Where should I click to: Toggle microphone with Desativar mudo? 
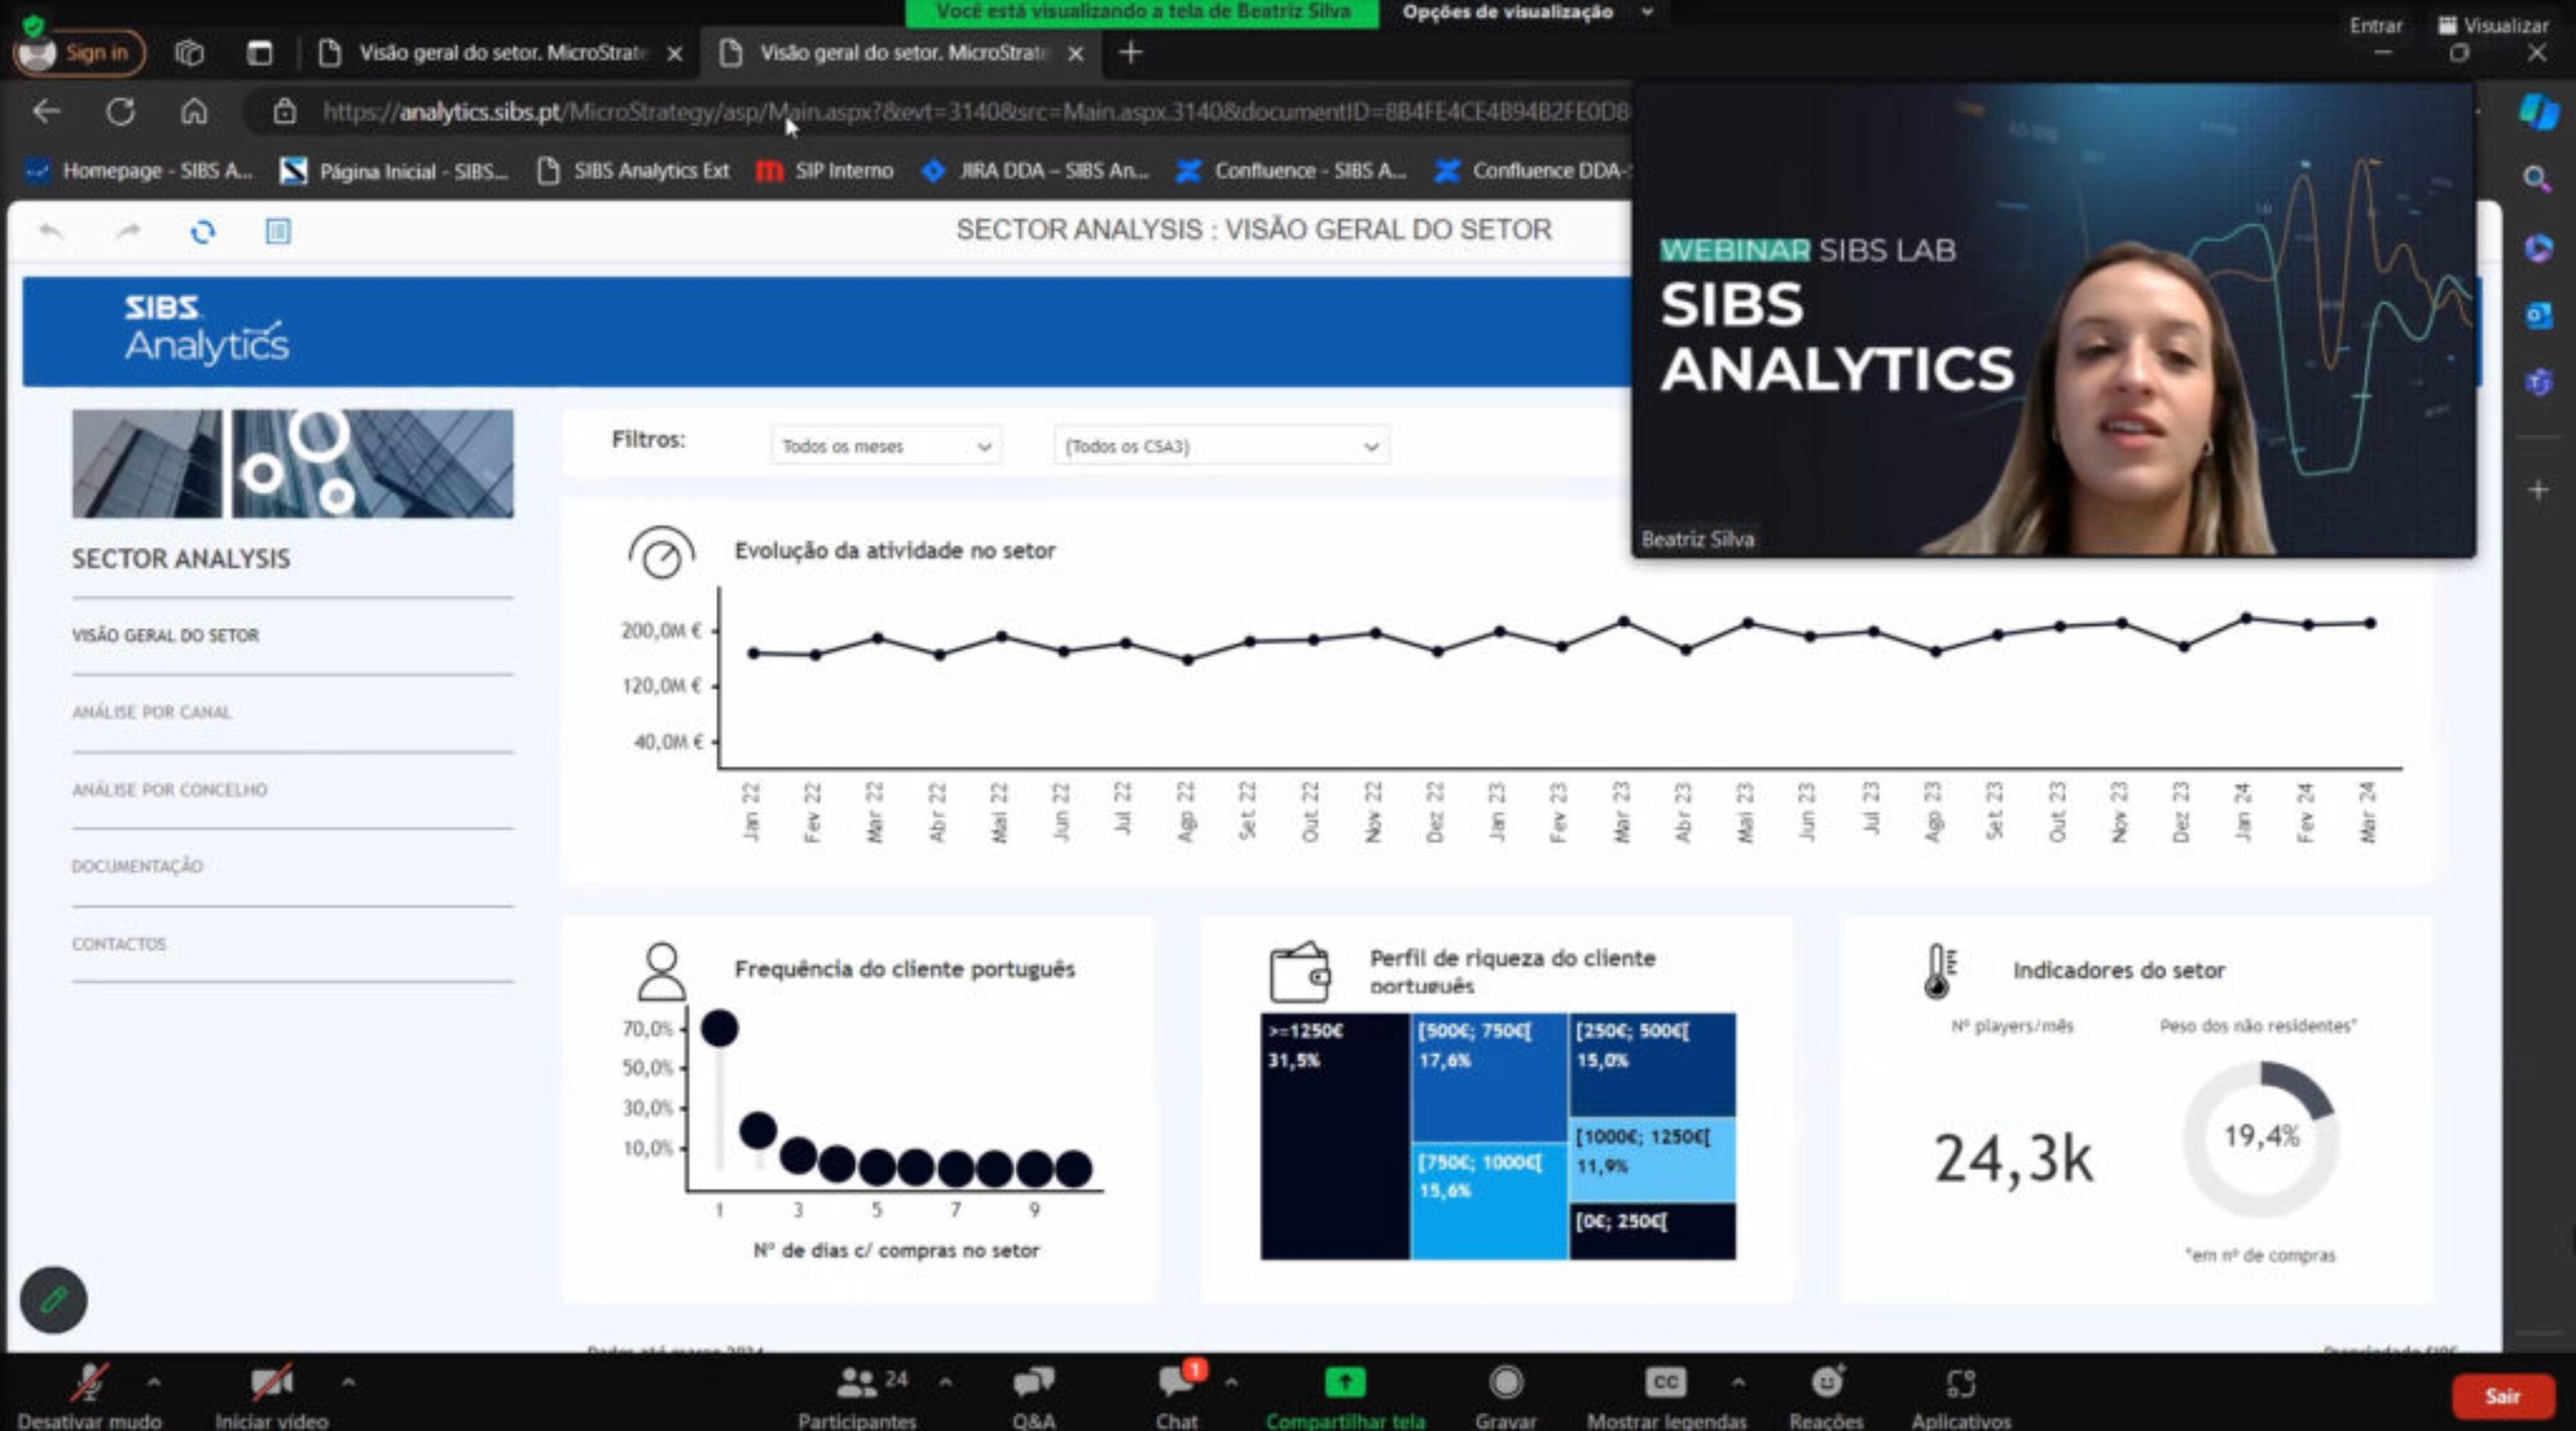click(89, 1383)
